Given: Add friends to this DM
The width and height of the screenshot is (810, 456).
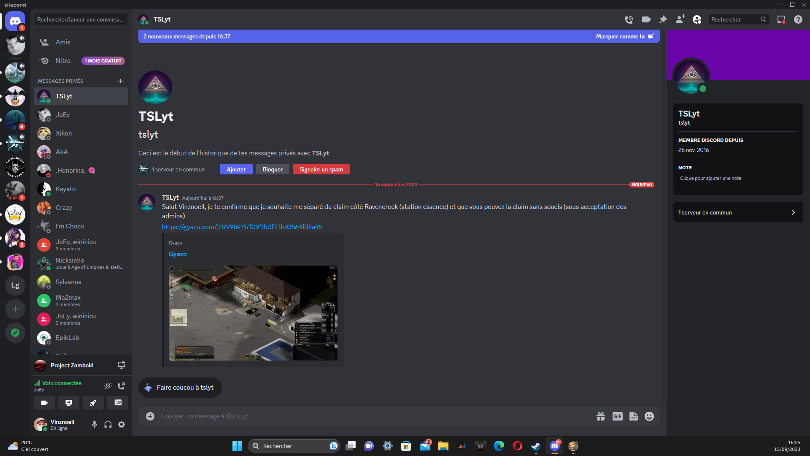Looking at the screenshot, I should (680, 19).
